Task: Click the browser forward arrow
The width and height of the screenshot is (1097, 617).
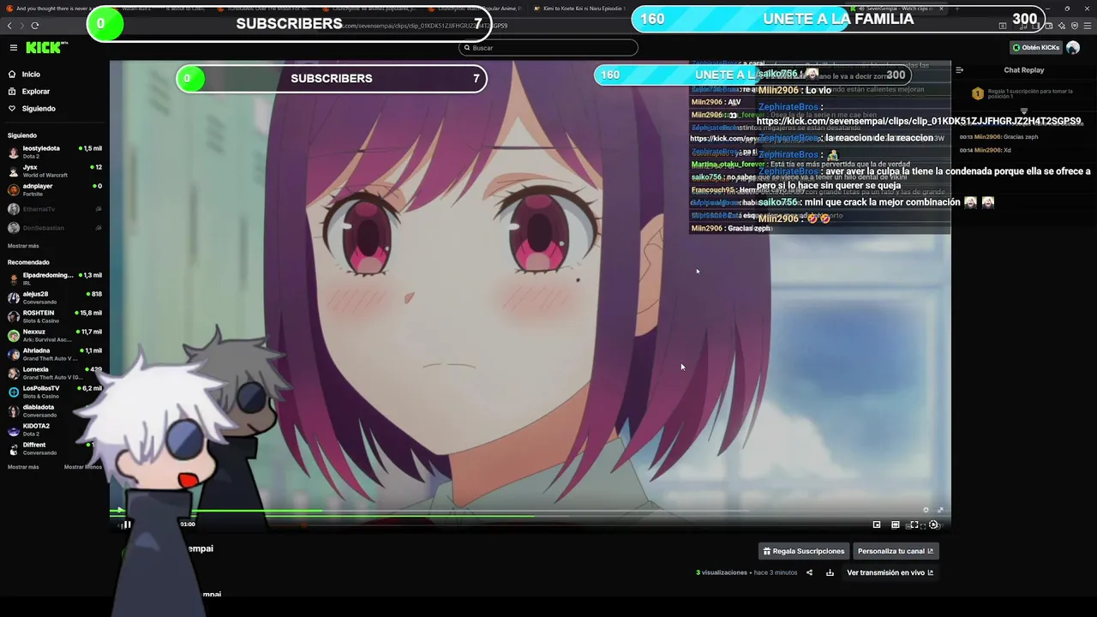Action: [23, 25]
